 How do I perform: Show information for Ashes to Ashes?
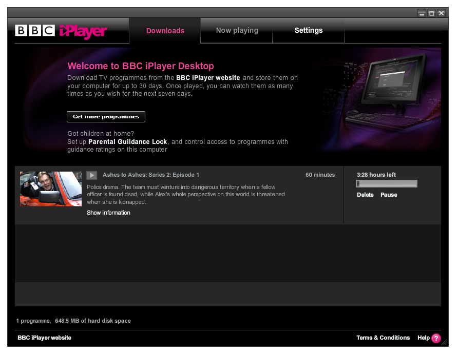click(108, 213)
